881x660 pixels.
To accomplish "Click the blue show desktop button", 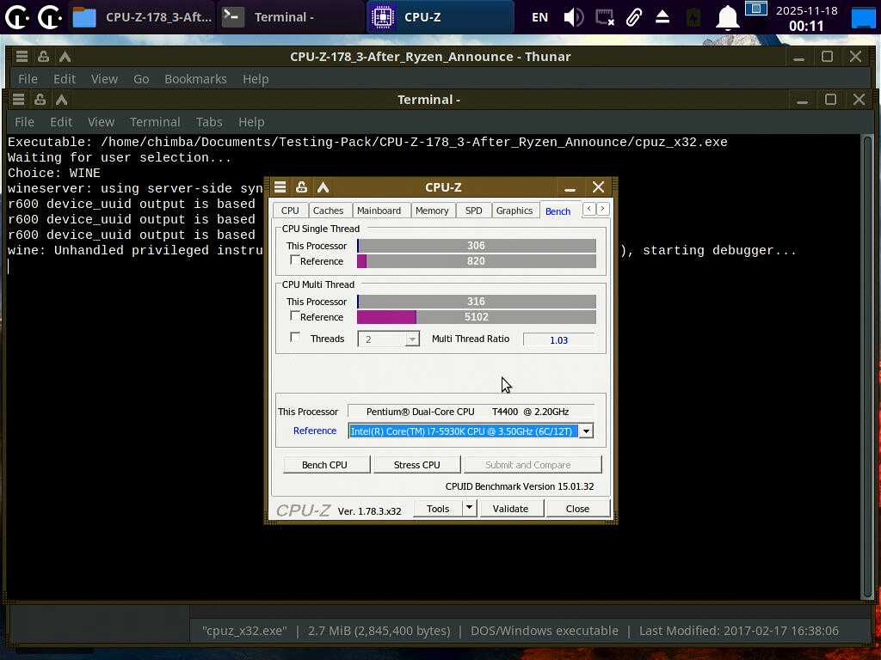I will [864, 17].
